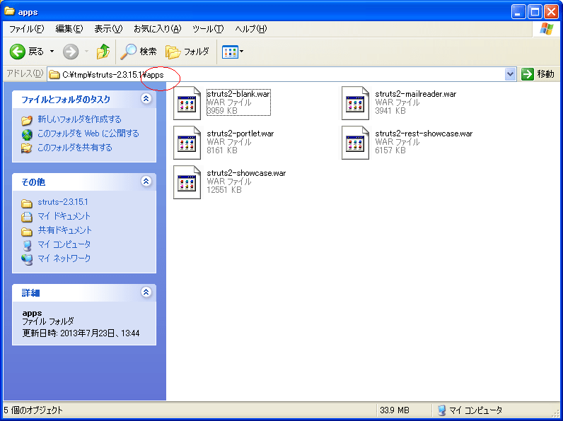Click the green Back arrow icon
Image resolution: width=563 pixels, height=421 pixels.
17,52
